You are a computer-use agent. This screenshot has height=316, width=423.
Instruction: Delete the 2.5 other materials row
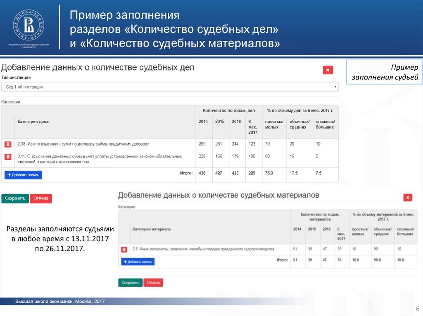[x=124, y=249]
